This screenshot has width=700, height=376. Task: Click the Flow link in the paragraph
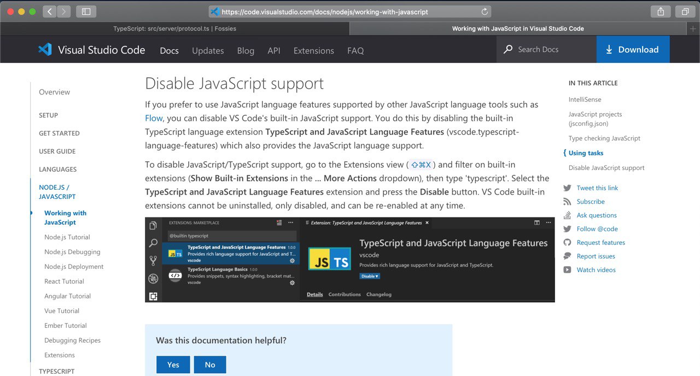[154, 118]
